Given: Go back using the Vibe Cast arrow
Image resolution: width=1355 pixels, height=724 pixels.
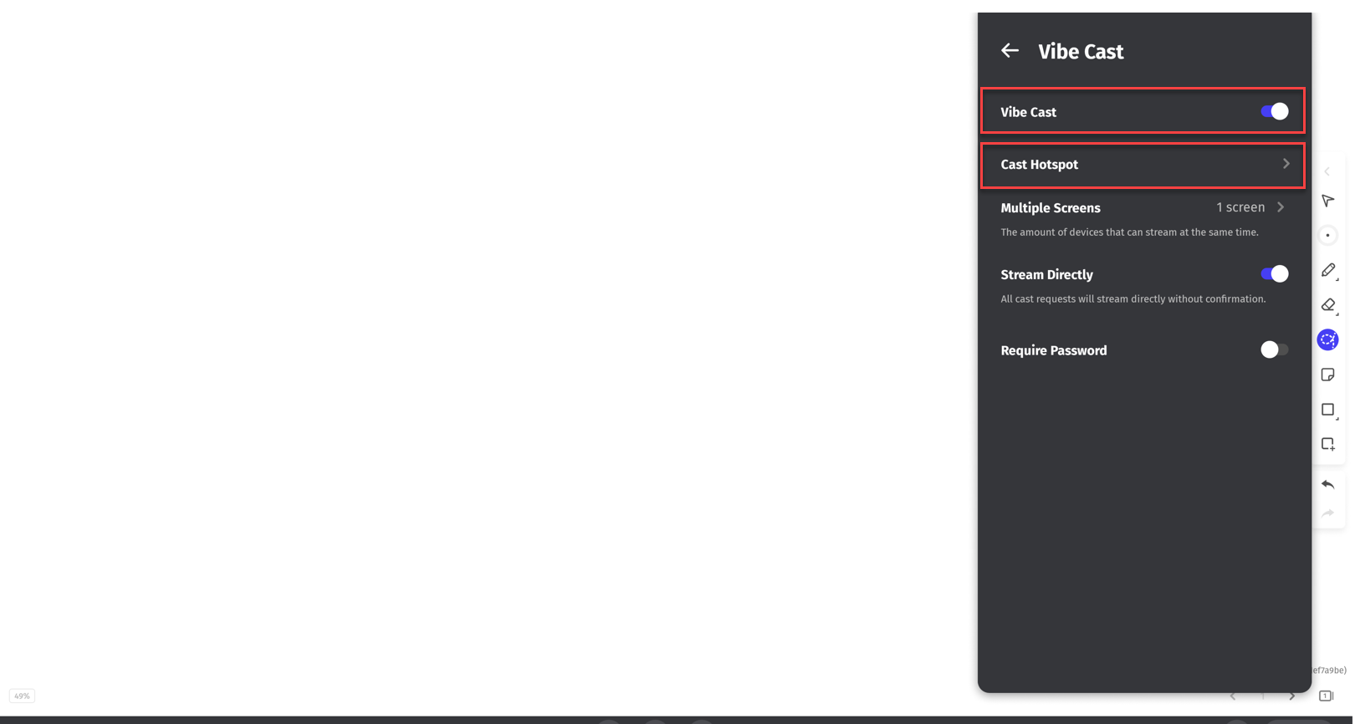Looking at the screenshot, I should tap(1010, 51).
